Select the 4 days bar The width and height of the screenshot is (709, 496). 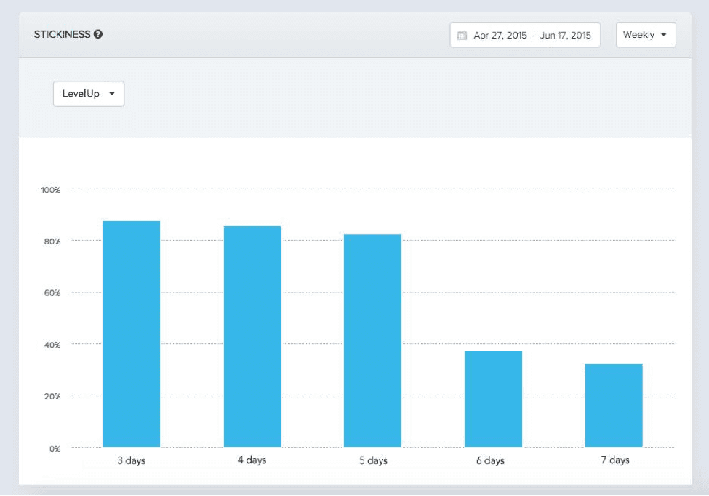tap(252, 336)
